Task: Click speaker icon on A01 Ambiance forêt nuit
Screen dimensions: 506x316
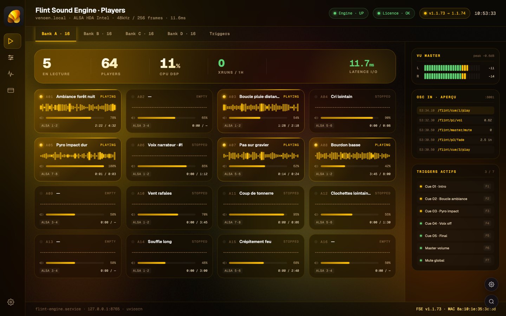Action: pos(41,118)
